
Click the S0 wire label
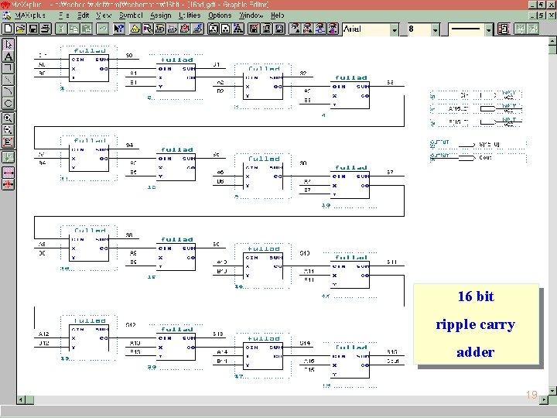coord(129,55)
